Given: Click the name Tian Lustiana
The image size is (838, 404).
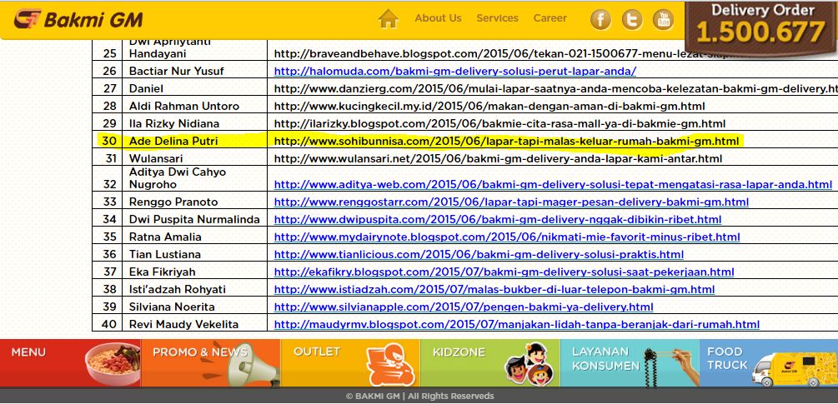Looking at the screenshot, I should (165, 255).
